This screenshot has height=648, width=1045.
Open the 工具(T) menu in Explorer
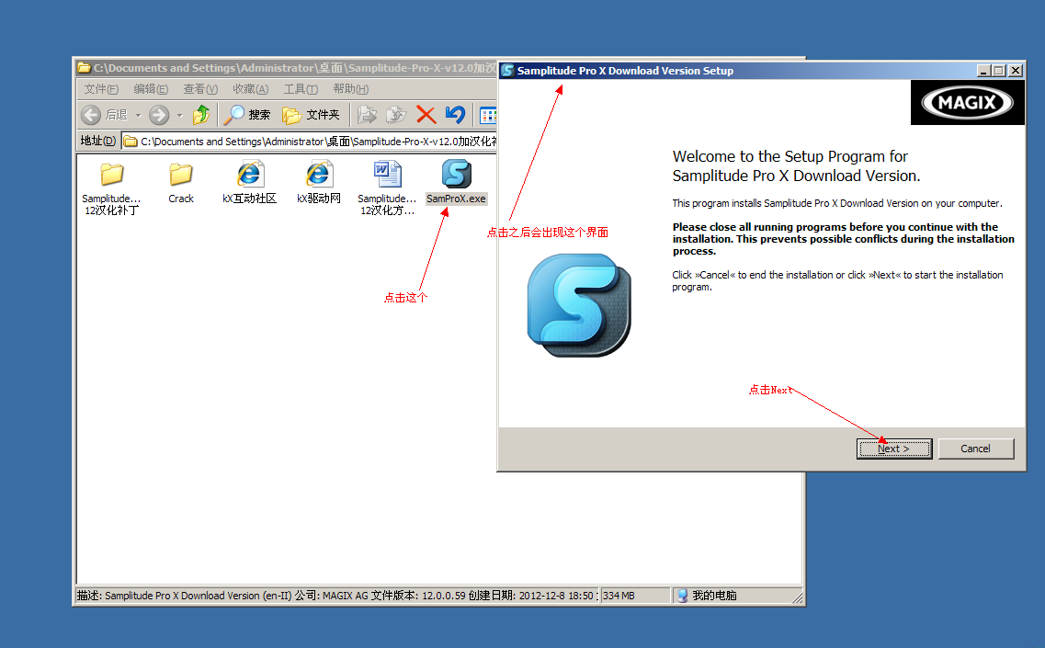tap(301, 88)
